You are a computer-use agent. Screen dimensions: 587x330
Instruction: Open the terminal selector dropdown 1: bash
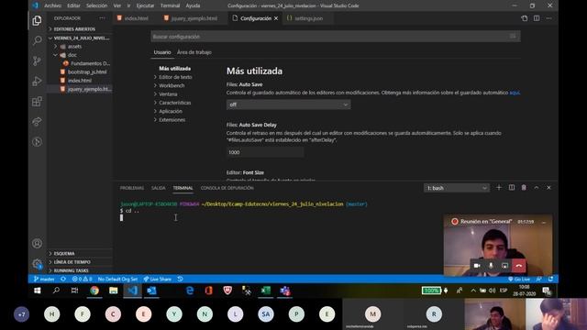click(457, 188)
